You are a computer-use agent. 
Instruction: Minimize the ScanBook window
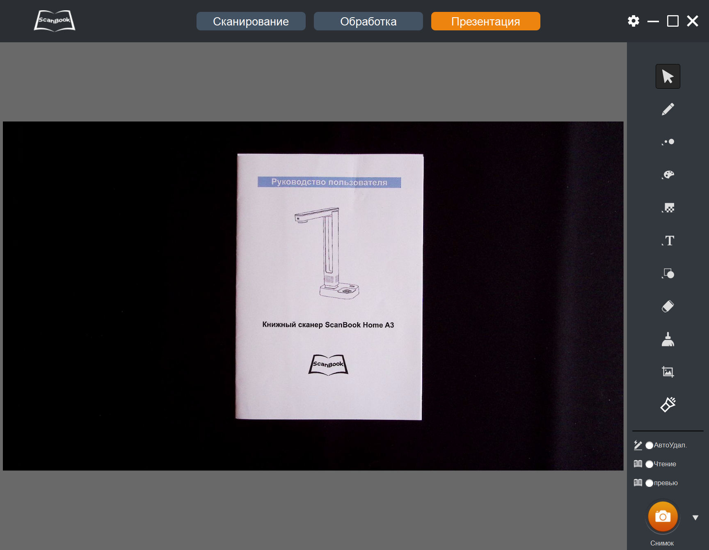pos(653,21)
